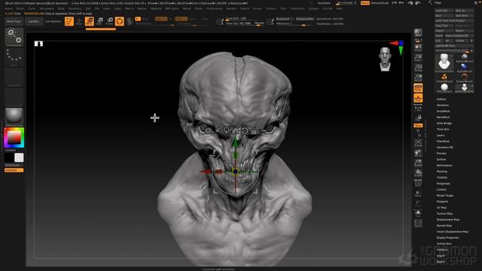Pick a hue in the color picker
Screen dimensions: 482x271
(x=14, y=138)
